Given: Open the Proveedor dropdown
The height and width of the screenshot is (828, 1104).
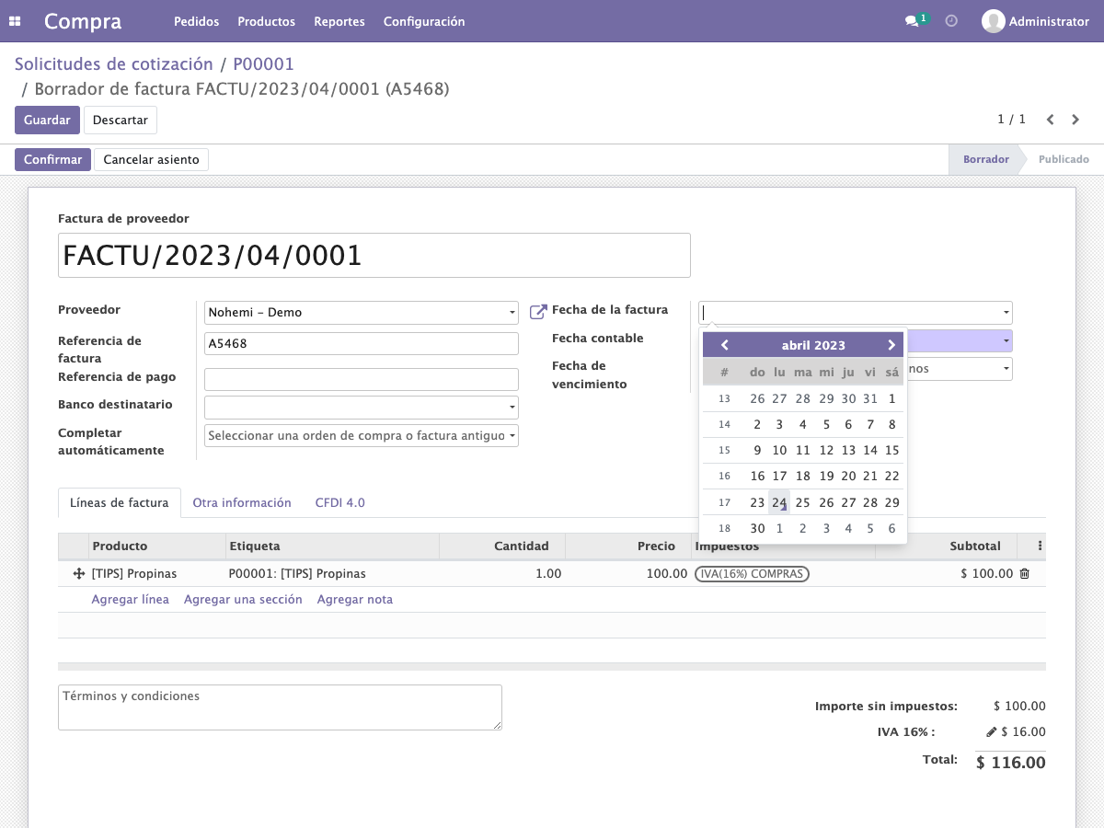Looking at the screenshot, I should [x=362, y=313].
